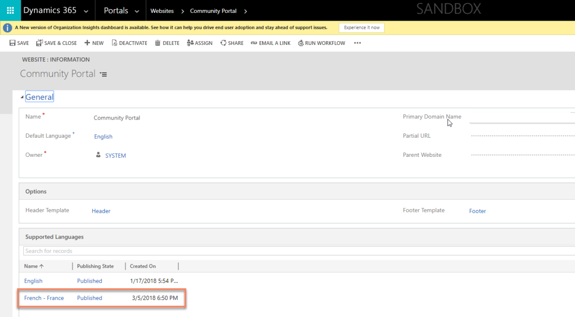
Task: Open the Header template link
Action: pyautogui.click(x=101, y=211)
